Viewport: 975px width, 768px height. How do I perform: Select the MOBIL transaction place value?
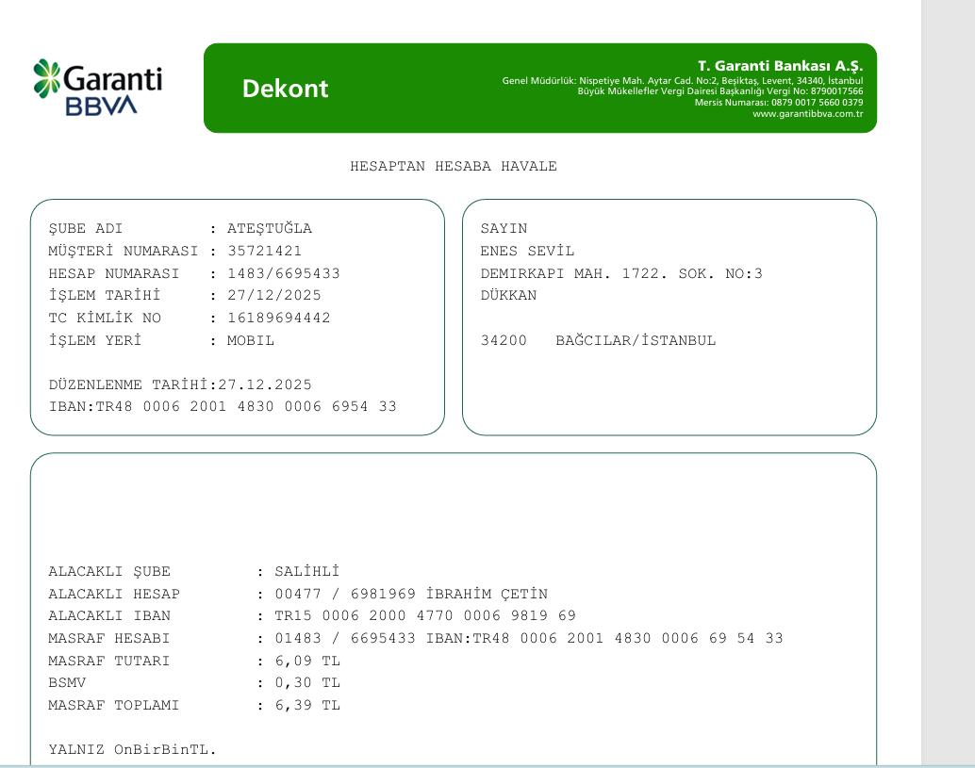pyautogui.click(x=251, y=340)
